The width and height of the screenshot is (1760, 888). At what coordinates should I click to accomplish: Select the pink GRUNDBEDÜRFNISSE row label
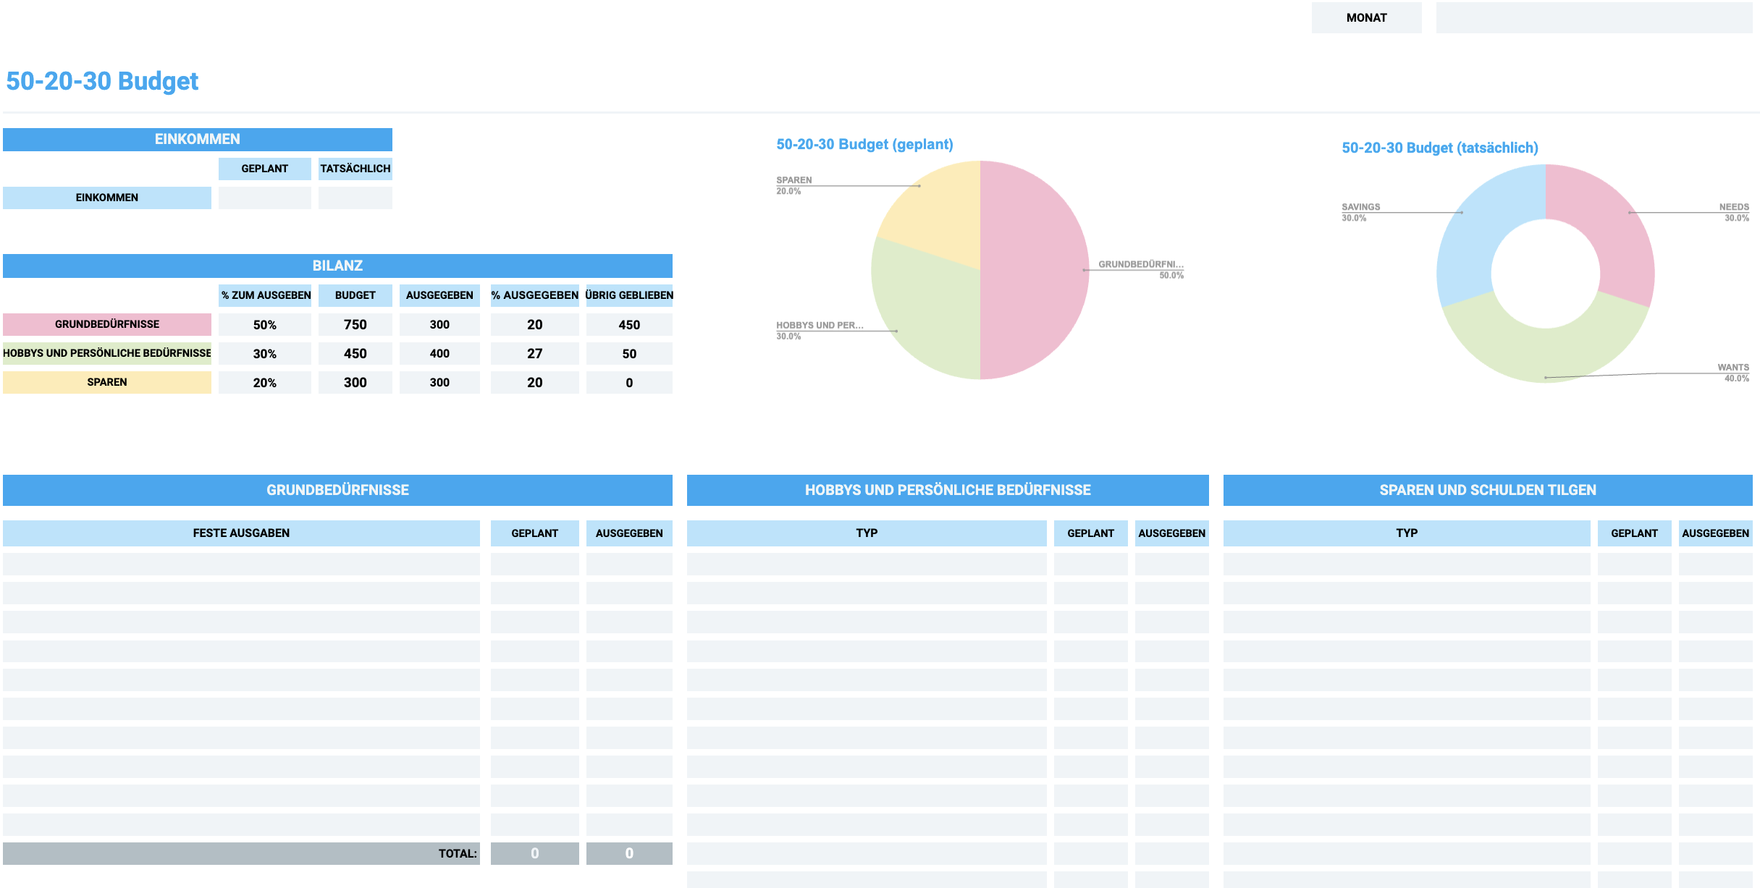point(107,324)
